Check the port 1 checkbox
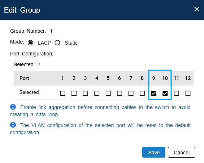 click(x=62, y=93)
